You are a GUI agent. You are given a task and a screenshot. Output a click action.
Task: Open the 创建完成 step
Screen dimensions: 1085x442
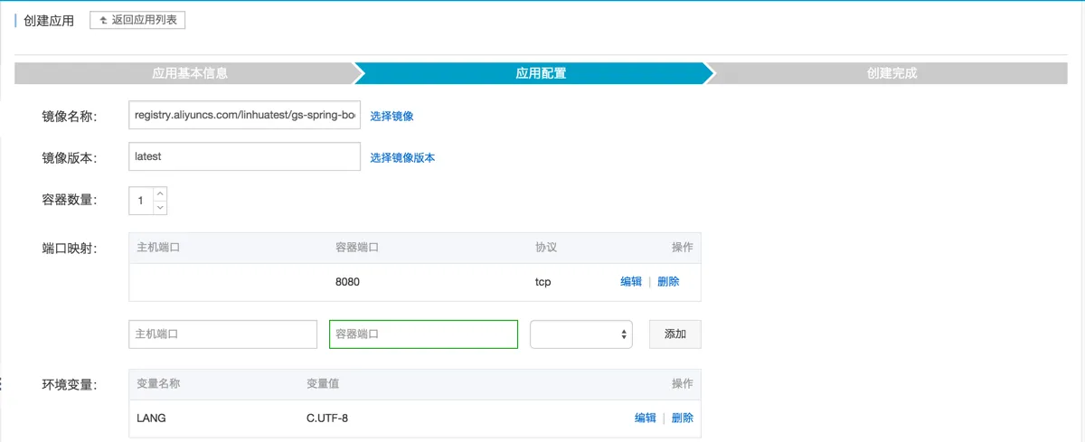(x=891, y=73)
